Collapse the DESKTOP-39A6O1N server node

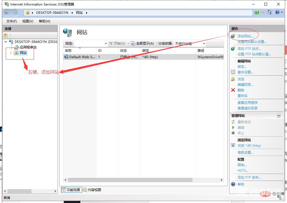[6, 42]
